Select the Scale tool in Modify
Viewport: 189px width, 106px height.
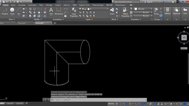tap(35, 16)
